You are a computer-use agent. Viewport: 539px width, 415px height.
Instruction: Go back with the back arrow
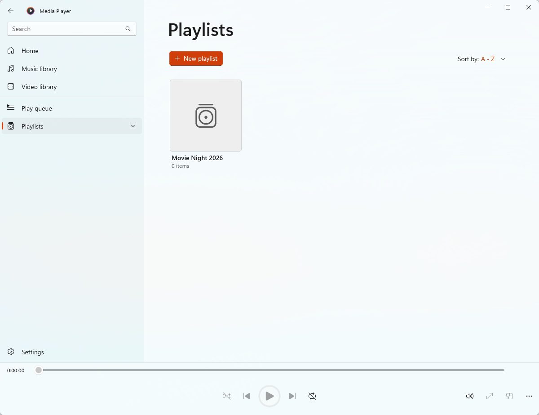tap(11, 11)
